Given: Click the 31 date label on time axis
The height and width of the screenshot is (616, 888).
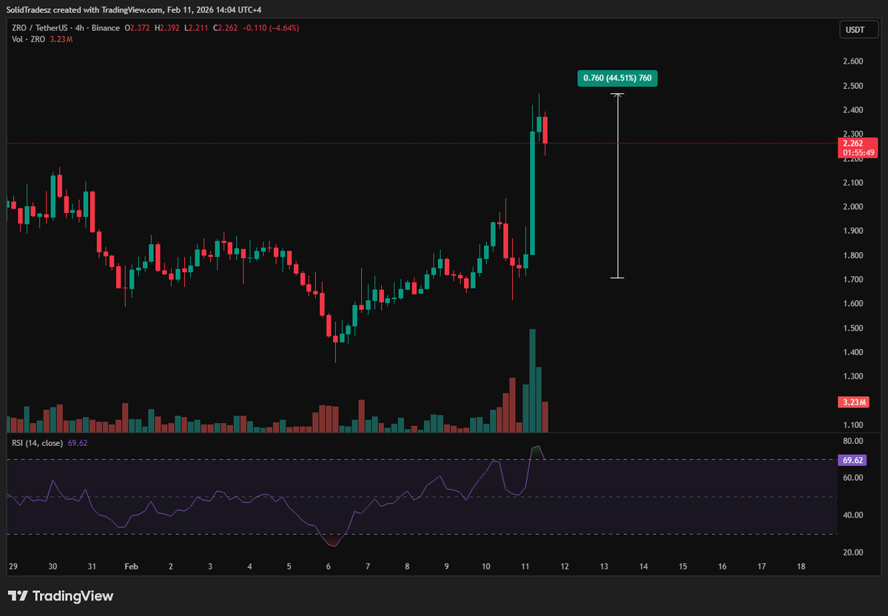Looking at the screenshot, I should coord(92,566).
